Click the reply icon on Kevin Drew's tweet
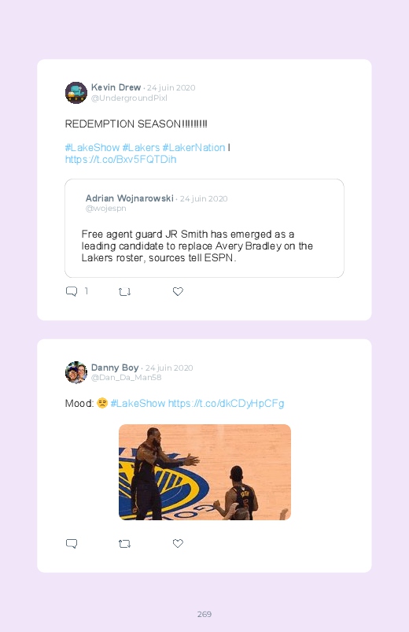 tap(72, 291)
